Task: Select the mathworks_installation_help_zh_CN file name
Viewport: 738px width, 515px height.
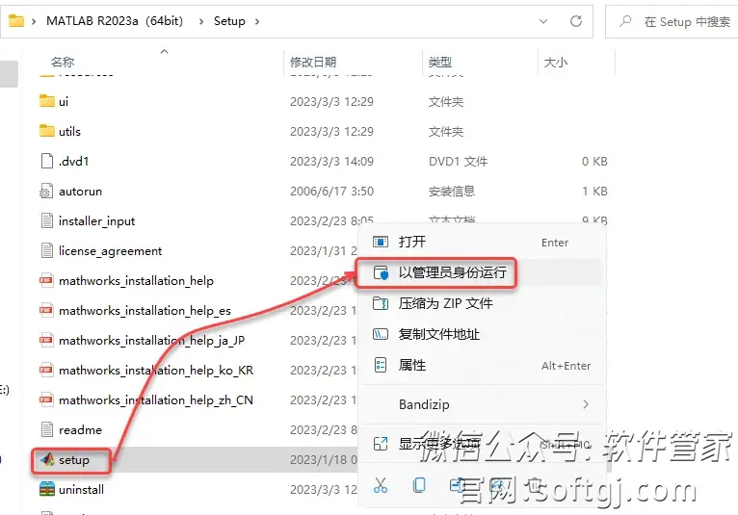Action: [x=156, y=400]
